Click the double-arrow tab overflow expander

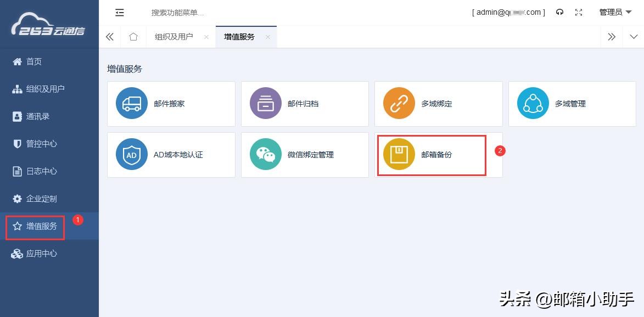pyautogui.click(x=611, y=36)
